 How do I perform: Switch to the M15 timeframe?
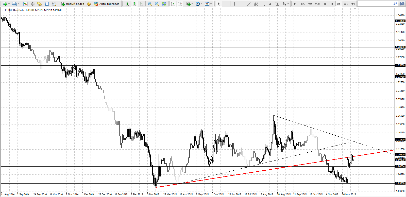(310, 4)
